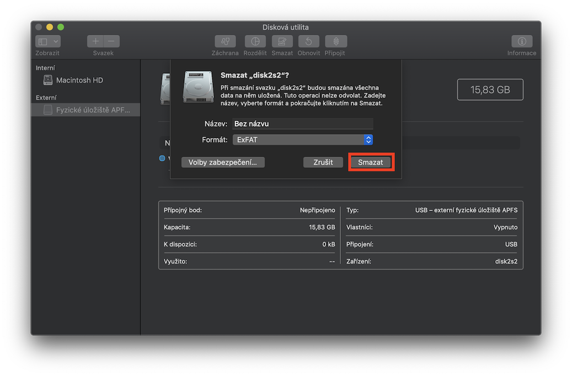Click the yellow minimize window button
The image size is (572, 376).
(50, 27)
